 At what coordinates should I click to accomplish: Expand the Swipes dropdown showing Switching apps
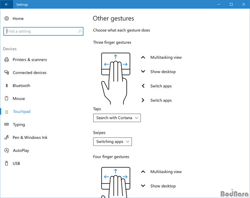tap(112, 142)
